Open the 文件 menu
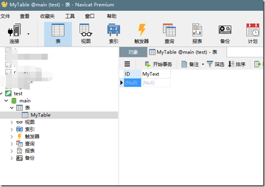Viewport: 265px width, 187px height. pos(5,16)
